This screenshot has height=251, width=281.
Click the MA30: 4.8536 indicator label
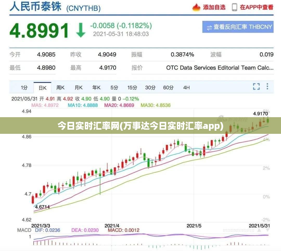click(156, 105)
